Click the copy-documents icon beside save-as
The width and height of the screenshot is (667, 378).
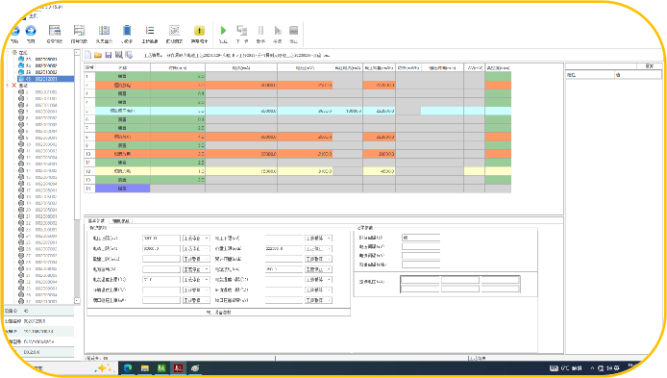coord(129,55)
